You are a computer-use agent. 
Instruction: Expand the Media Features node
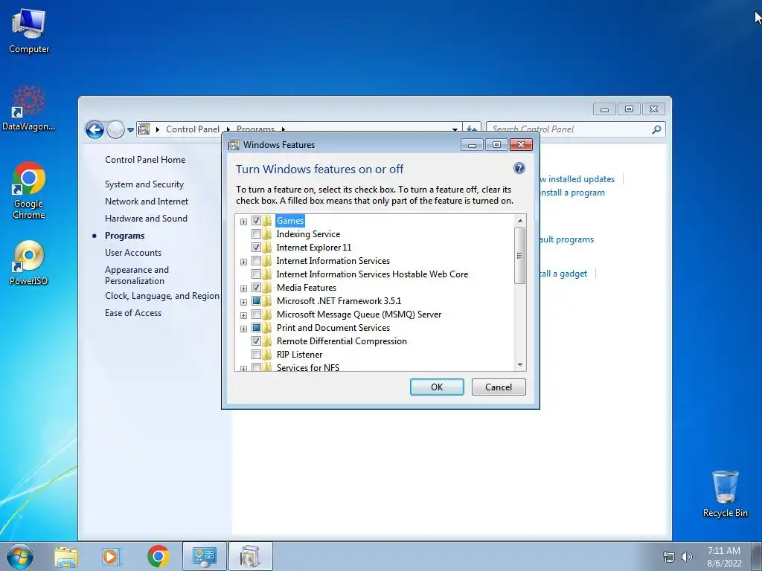pyautogui.click(x=243, y=289)
